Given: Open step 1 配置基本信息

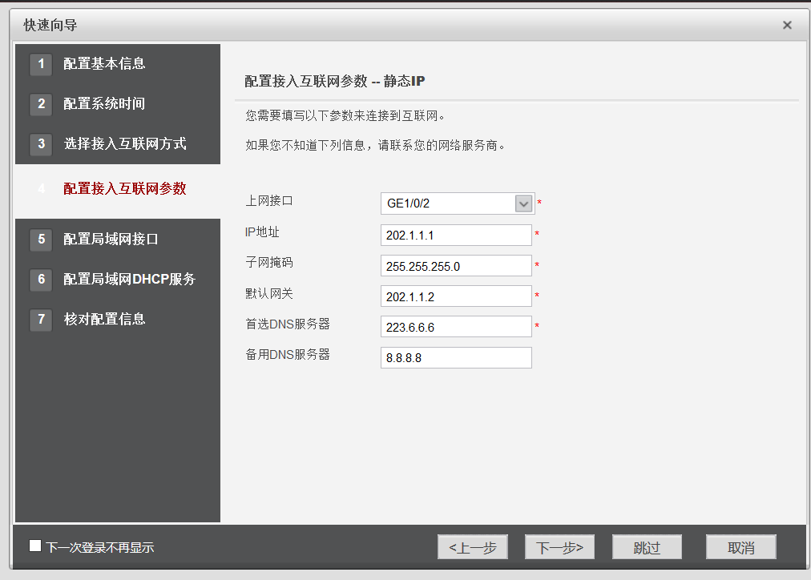Looking at the screenshot, I should point(104,63).
